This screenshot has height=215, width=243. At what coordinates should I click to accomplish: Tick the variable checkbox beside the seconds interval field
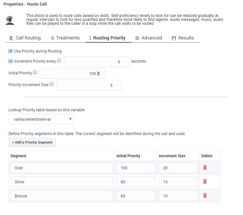tap(59, 61)
